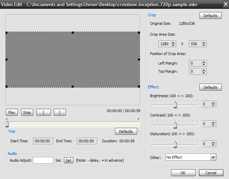Viewport: 229px width, 179px height.
Task: Reset crop settings with Crop Defaults
Action: tap(210, 16)
